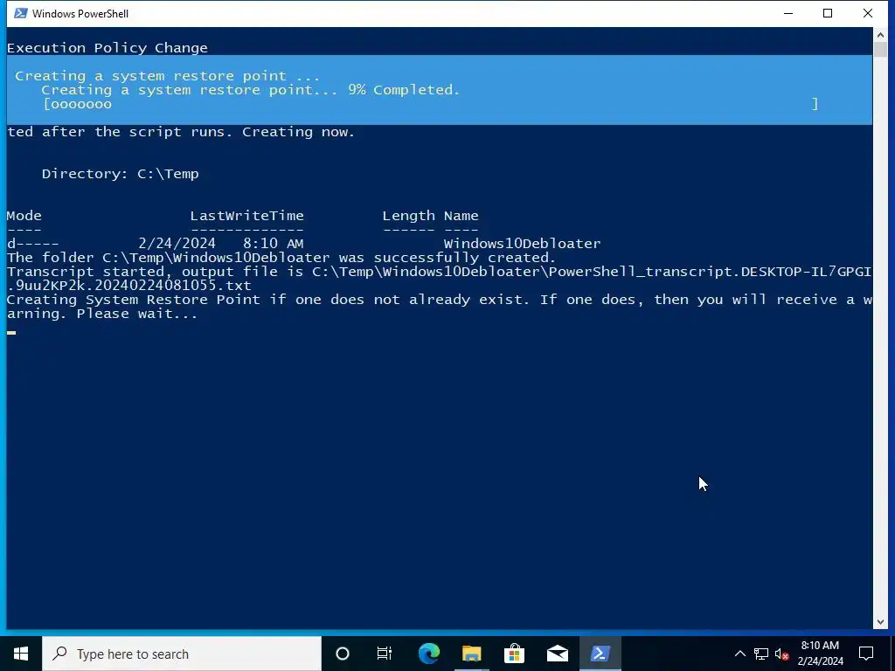Viewport: 895px width, 671px height.
Task: Click the '9% Completed.' progress text
Action: click(404, 90)
